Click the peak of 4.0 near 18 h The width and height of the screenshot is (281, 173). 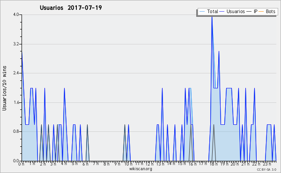pos(212,16)
